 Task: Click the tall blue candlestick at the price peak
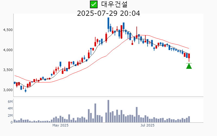[108, 25]
